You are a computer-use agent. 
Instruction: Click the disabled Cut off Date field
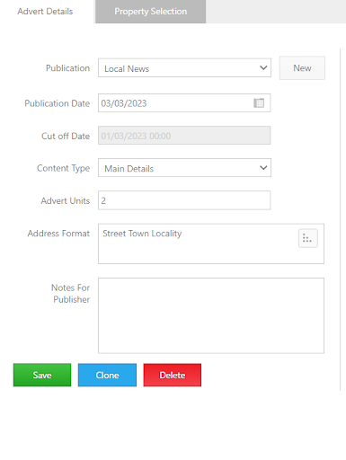[184, 136]
